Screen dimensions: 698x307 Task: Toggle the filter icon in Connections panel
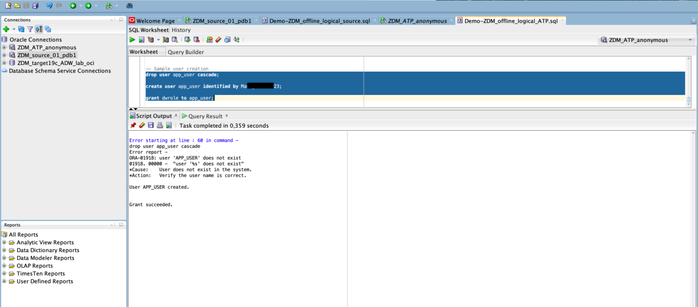click(x=30, y=30)
